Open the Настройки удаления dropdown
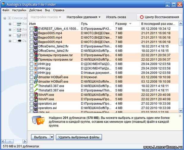This screenshot has height=150, width=184. pos(83,17)
